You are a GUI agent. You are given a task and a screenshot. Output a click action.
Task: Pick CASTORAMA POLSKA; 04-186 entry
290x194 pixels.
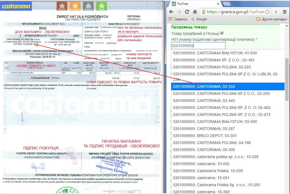(228, 143)
